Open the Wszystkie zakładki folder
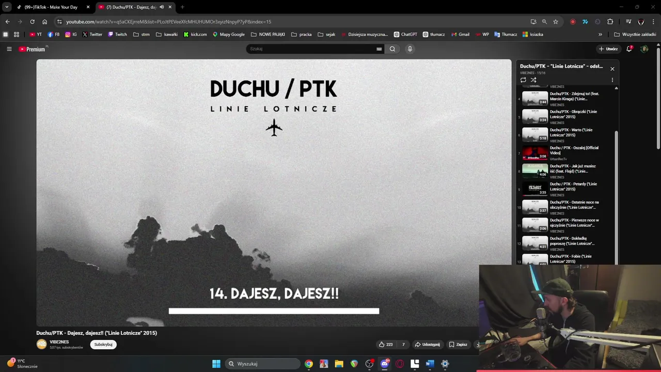 (635, 35)
